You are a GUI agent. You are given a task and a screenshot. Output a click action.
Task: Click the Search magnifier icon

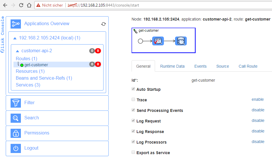click(16, 118)
